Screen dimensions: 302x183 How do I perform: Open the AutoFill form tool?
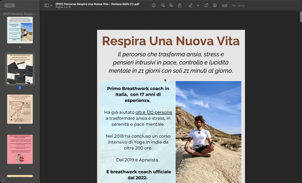[225, 5]
